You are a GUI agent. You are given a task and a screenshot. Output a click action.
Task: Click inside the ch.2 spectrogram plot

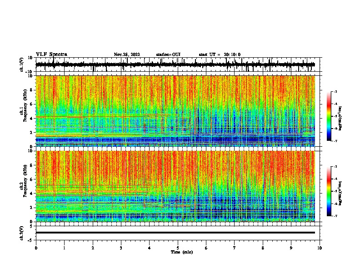[x=175, y=186]
